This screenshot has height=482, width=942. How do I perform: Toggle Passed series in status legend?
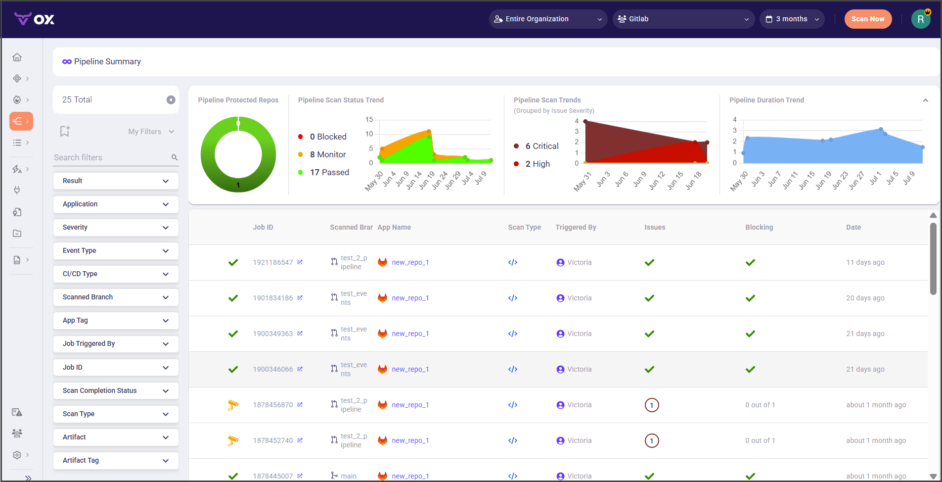[x=324, y=172]
